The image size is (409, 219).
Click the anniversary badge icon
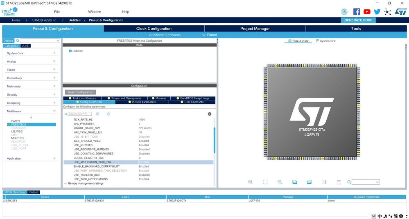(344, 12)
